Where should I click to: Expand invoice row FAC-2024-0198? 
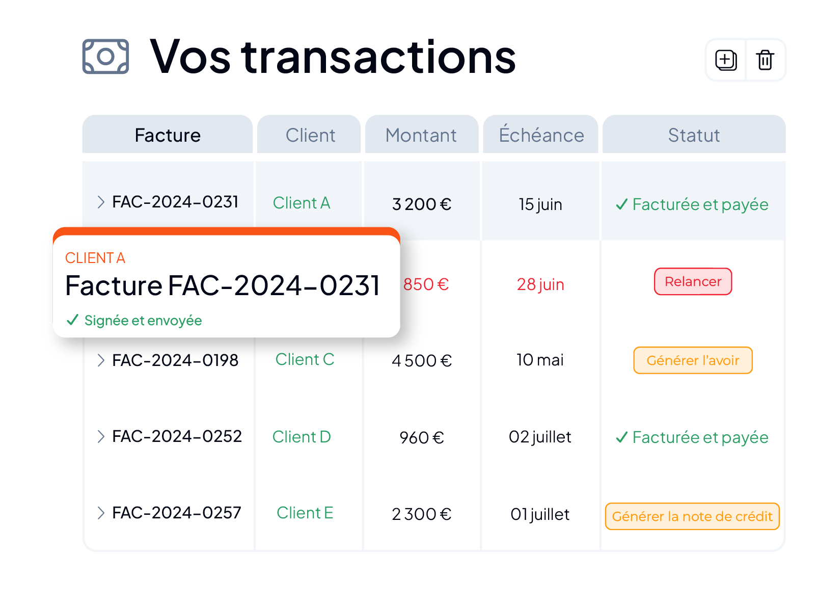[x=101, y=360]
